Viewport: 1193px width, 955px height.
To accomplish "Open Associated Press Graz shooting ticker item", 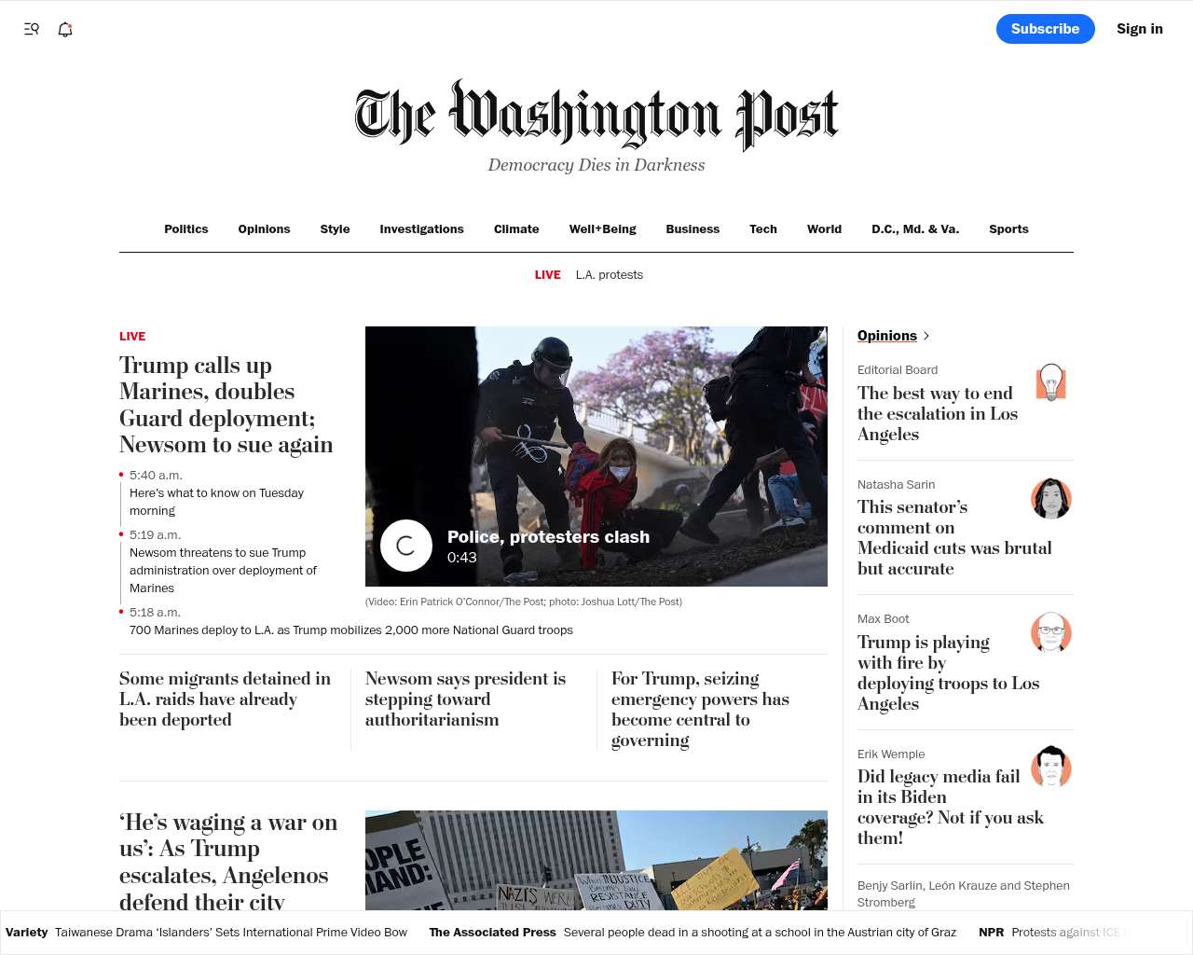I will [692, 933].
